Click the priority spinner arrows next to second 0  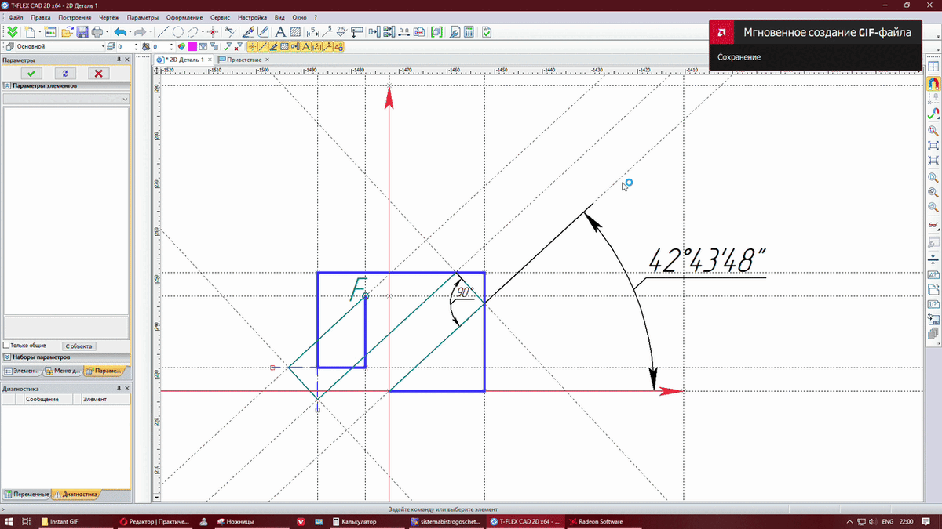click(170, 46)
